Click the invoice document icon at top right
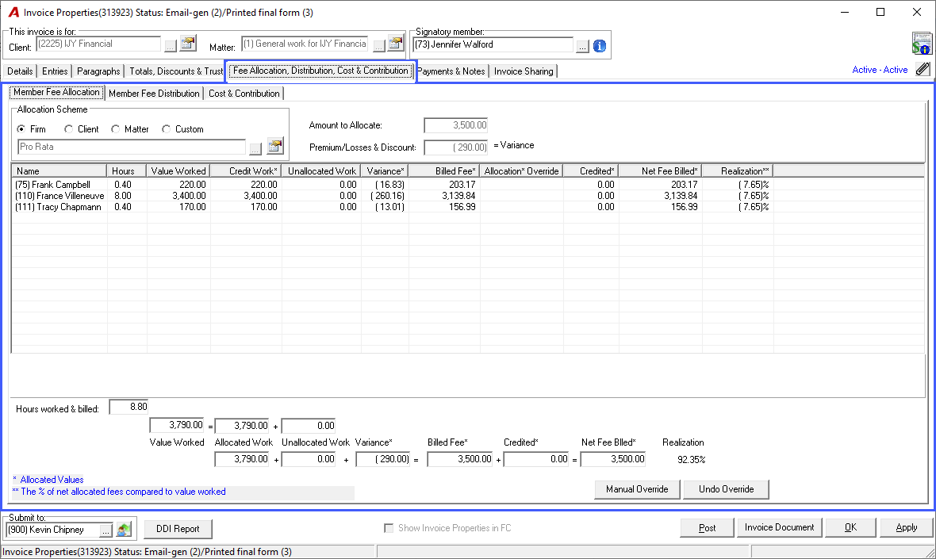The height and width of the screenshot is (559, 936). [x=922, y=44]
